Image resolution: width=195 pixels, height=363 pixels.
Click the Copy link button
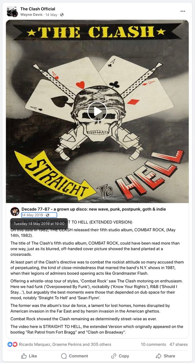point(120,356)
